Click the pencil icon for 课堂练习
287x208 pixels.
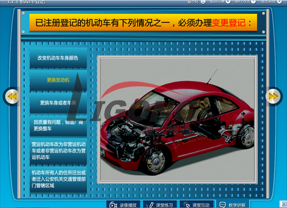150,205
